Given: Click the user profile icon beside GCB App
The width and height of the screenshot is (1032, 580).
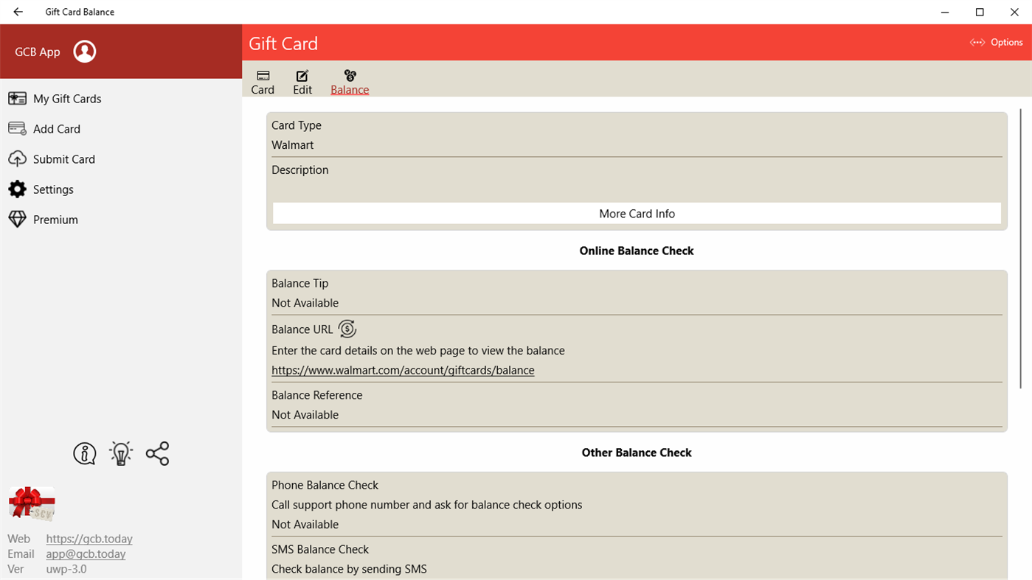Looking at the screenshot, I should (x=85, y=52).
